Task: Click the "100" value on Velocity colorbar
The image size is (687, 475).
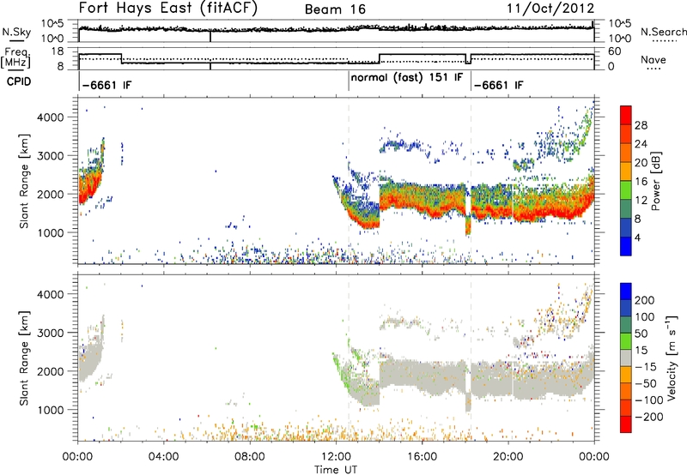Action: pos(645,316)
